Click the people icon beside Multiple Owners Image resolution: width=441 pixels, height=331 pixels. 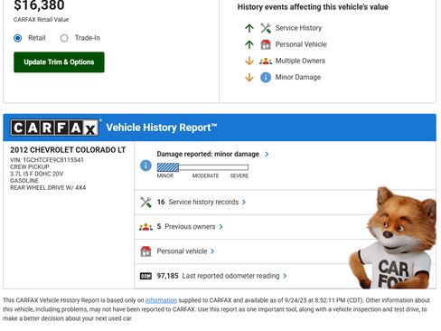(266, 61)
